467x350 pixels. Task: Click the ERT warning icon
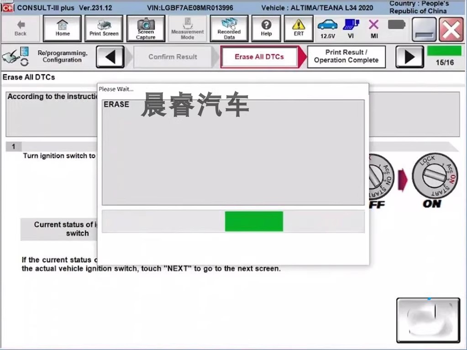(x=299, y=28)
